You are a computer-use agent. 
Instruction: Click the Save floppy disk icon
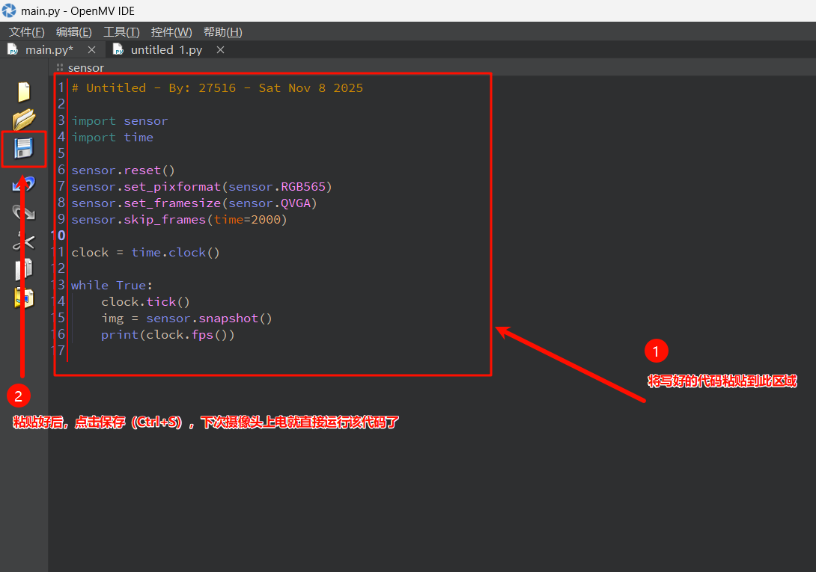point(23,148)
